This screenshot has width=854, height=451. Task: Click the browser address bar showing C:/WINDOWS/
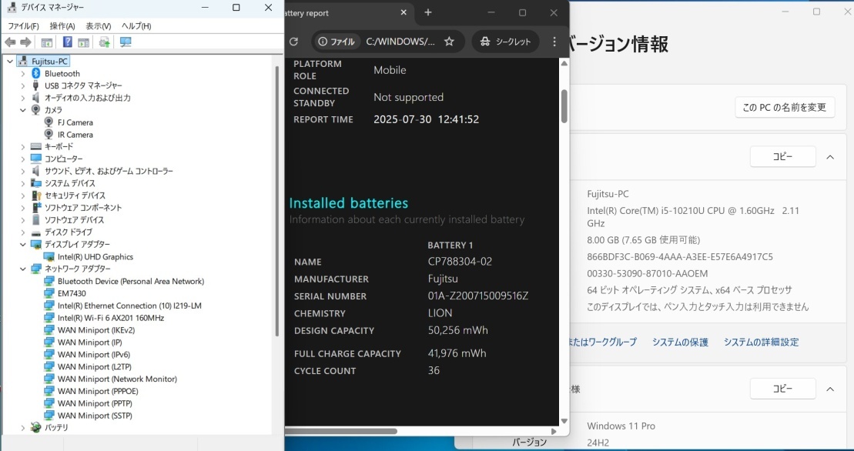400,42
